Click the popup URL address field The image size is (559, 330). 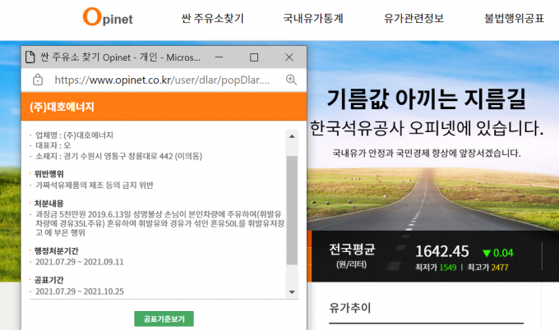pyautogui.click(x=162, y=80)
